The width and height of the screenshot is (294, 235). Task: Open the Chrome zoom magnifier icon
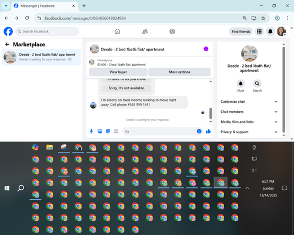coord(245,18)
